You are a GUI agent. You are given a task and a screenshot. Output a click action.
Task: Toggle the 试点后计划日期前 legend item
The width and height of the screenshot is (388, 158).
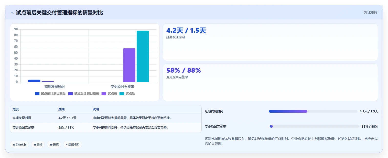(84, 94)
